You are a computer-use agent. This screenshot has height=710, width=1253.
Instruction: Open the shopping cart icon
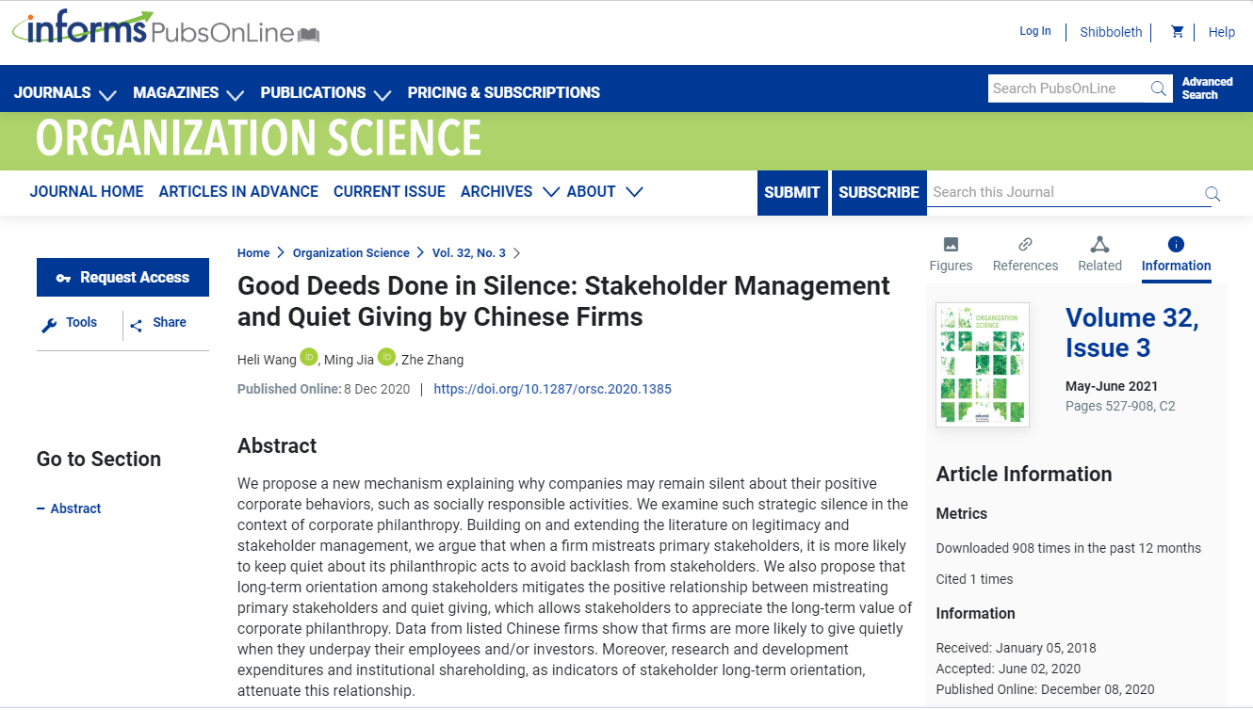[1177, 31]
